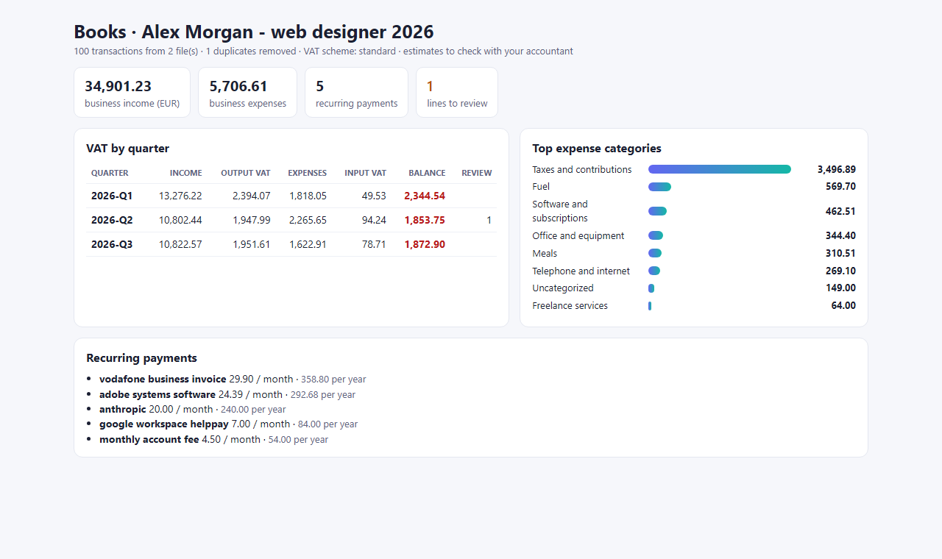Click the google workspace helppay entry
Screen dimensions: 942x559
[x=229, y=424]
